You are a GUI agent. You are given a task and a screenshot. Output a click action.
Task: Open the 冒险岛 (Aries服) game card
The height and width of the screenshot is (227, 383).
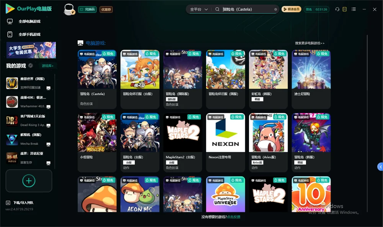coord(268,142)
